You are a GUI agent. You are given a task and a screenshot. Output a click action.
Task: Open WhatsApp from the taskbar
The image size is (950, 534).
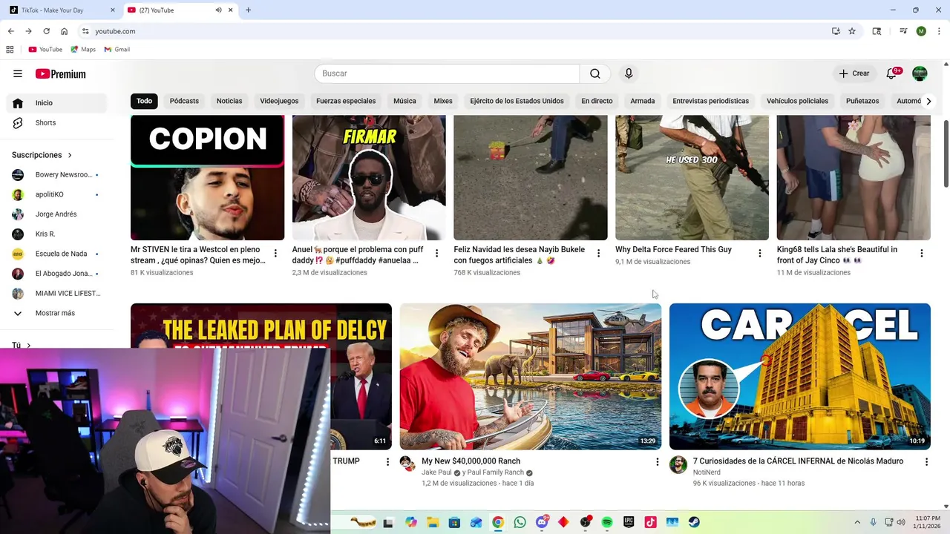point(520,522)
